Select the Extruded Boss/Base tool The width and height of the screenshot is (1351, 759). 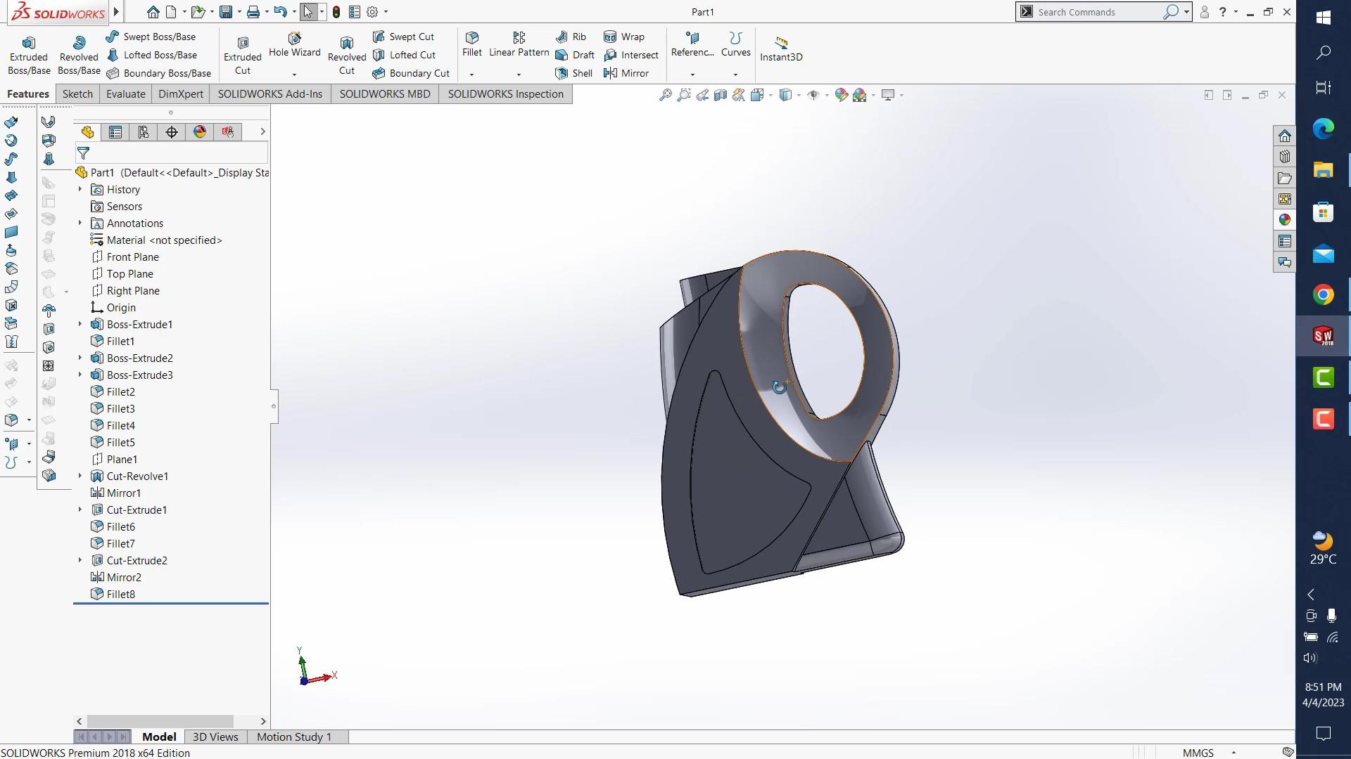(x=28, y=55)
